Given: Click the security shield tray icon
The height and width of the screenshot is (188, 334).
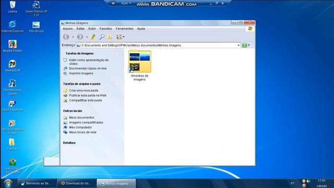Looking at the screenshot, I should point(304,181).
